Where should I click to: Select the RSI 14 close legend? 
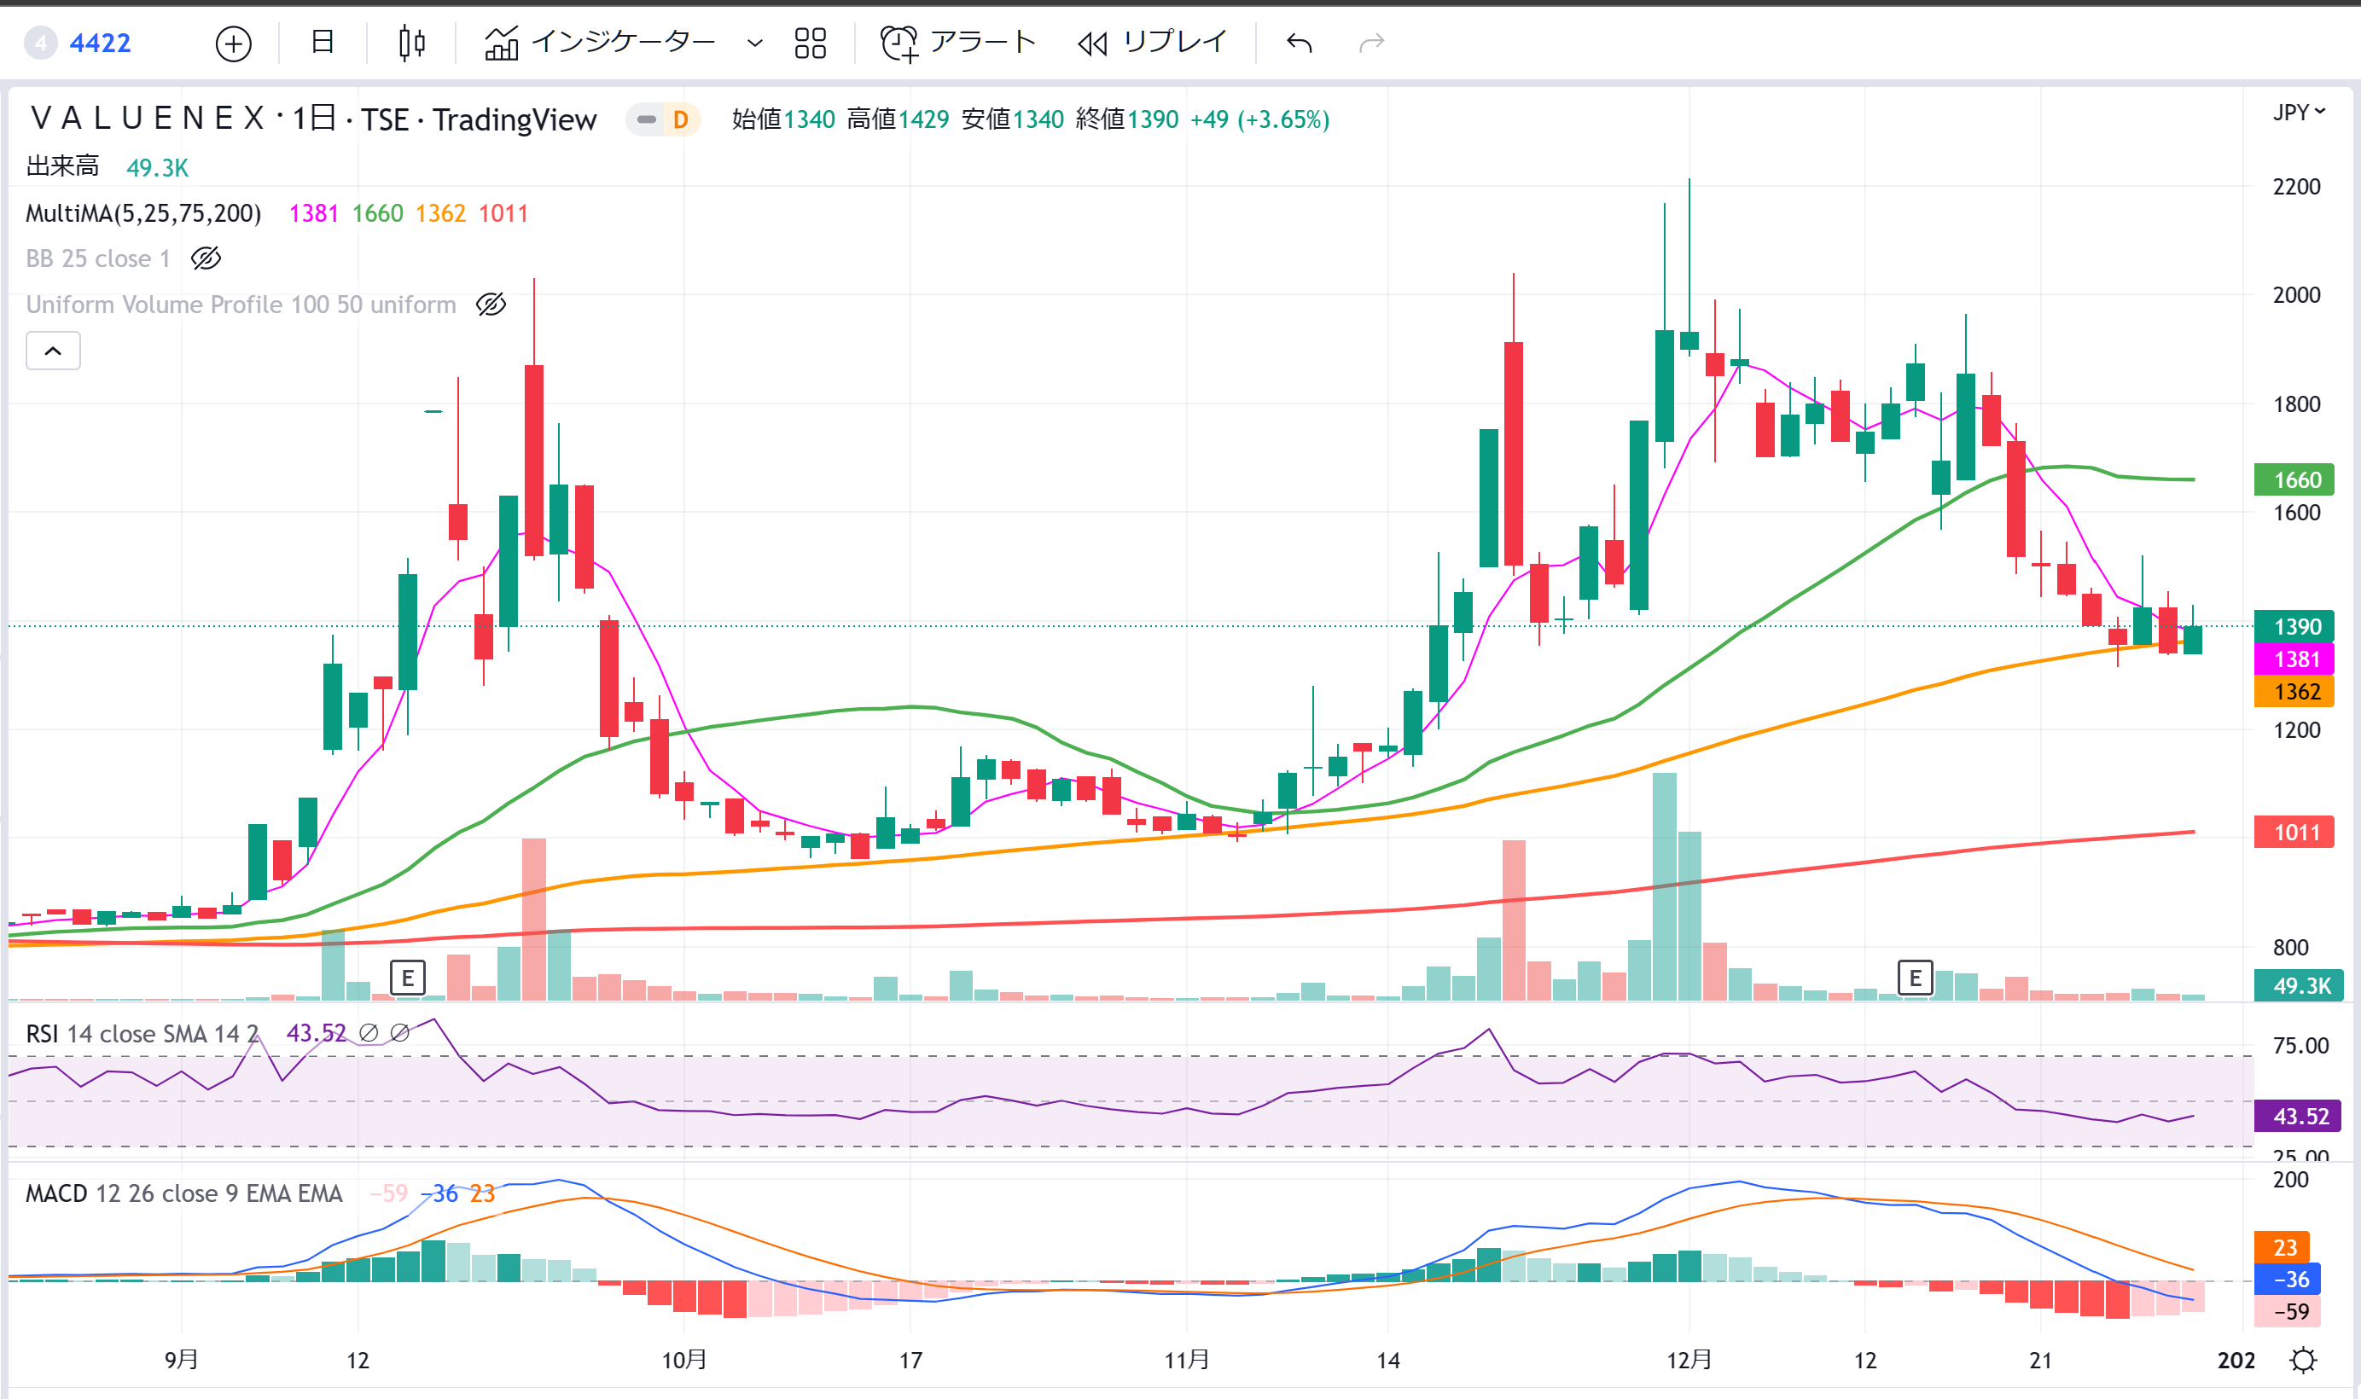click(142, 1034)
